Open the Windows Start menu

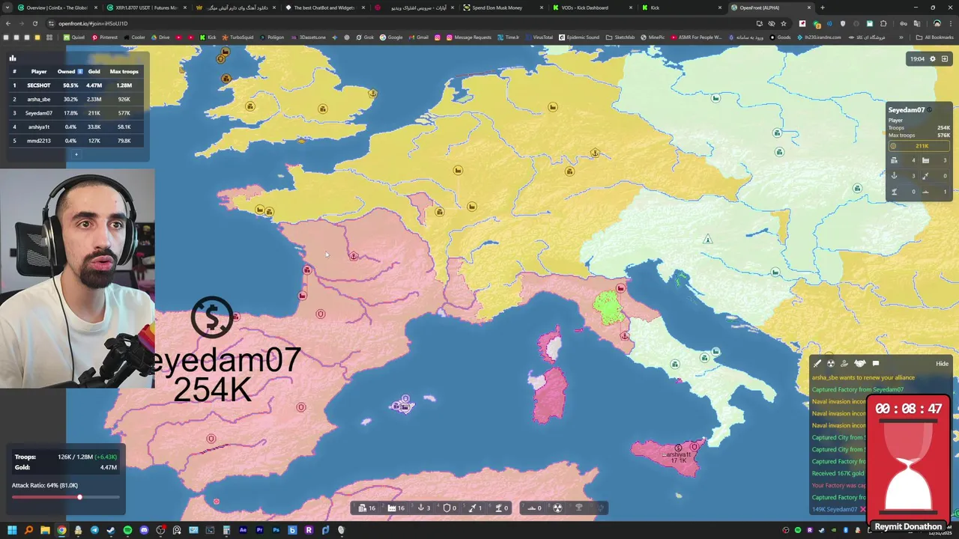click(12, 530)
